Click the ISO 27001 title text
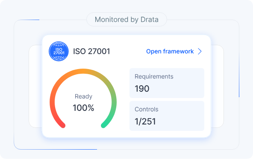This screenshot has height=159, width=253. (x=91, y=51)
